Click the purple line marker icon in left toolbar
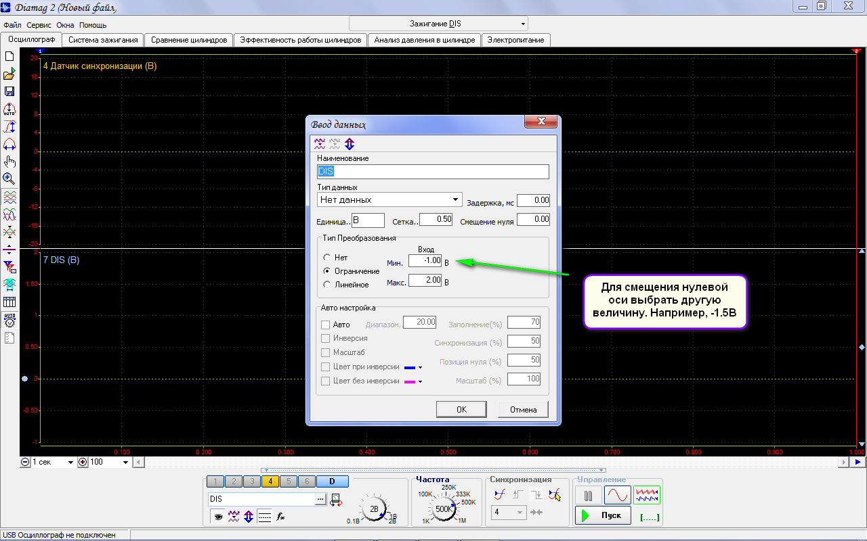Image resolution: width=867 pixels, height=541 pixels. click(x=9, y=250)
